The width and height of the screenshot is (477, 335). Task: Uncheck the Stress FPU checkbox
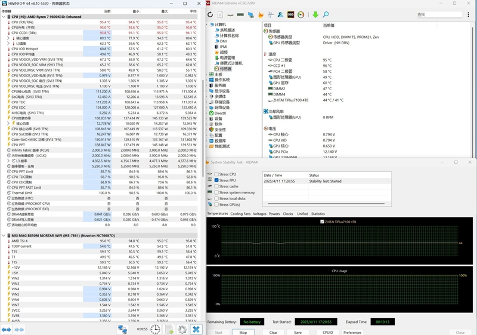tap(216, 180)
